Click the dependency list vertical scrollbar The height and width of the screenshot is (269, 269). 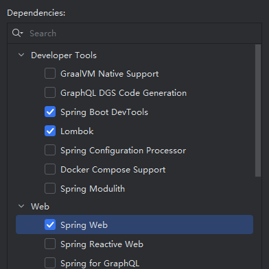(x=258, y=110)
